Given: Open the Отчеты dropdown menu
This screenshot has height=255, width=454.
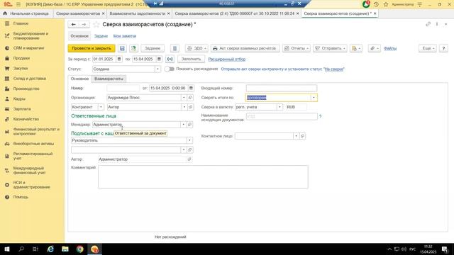Looking at the screenshot, I should (x=297, y=48).
